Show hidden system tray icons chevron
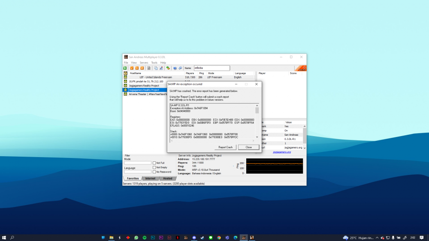Screen dimensions: 429x241 [x=377, y=238]
